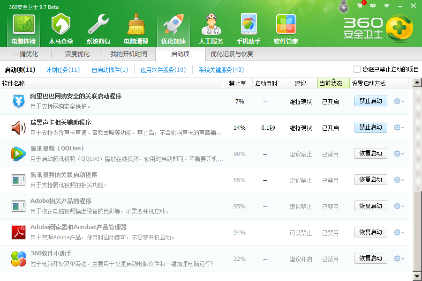Click the 腾讯视频 QQLive play icon
Image resolution: width=422 pixels, height=281 pixels.
(19, 154)
